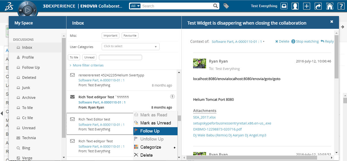Toggle the Favourite filter
347x161 pixels.
pyautogui.click(x=130, y=36)
